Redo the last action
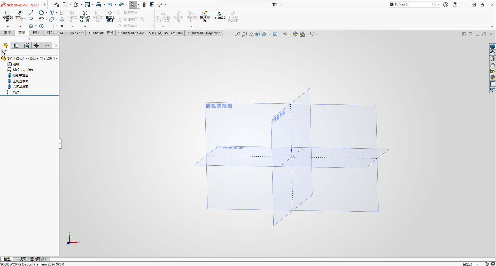The height and width of the screenshot is (266, 496). coord(121,5)
